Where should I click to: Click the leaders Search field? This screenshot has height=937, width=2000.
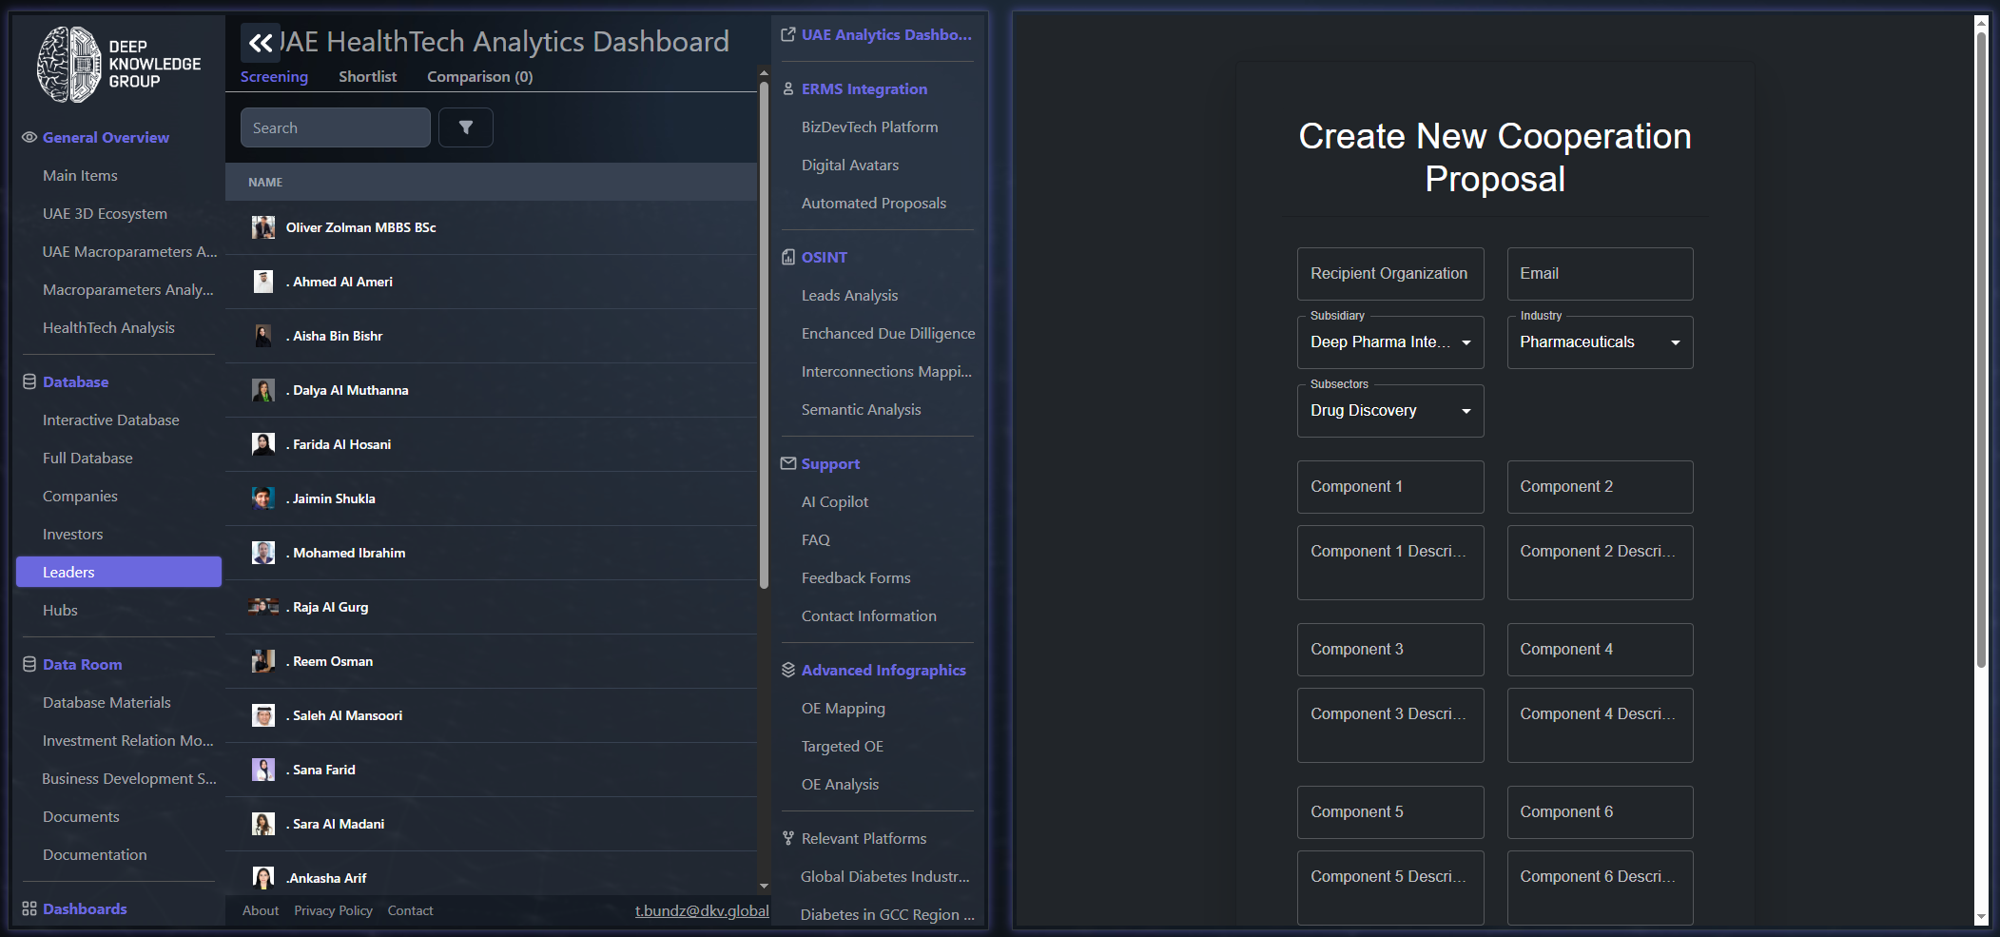(335, 127)
